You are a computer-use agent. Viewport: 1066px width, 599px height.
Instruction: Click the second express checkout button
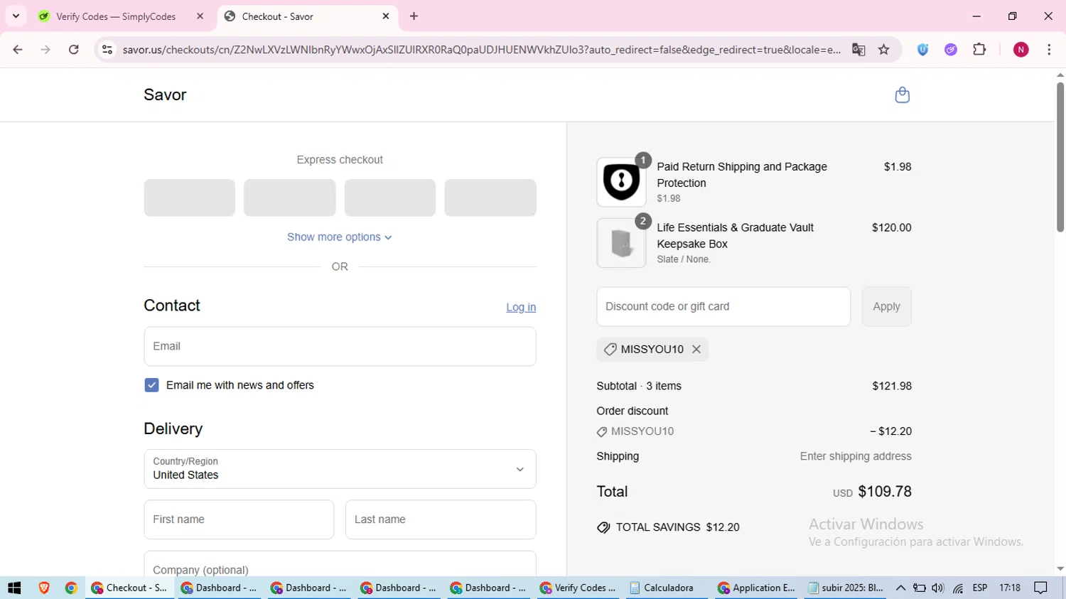tap(290, 198)
